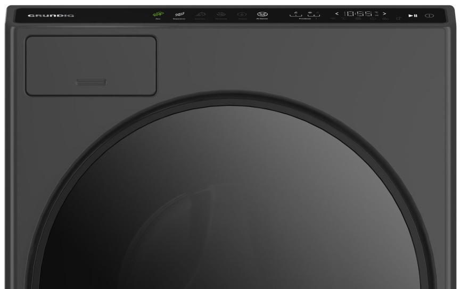Click the Grundig brand logo

point(44,15)
